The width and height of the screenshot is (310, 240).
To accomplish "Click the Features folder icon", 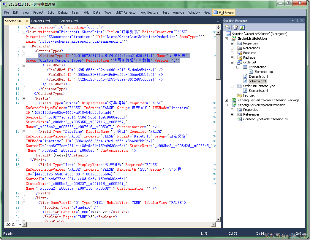I will [240, 53].
